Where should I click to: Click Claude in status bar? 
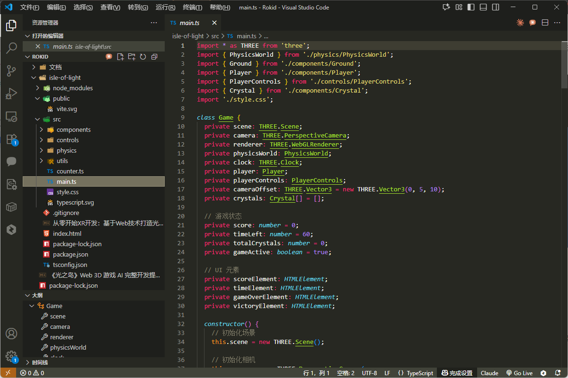pos(489,373)
